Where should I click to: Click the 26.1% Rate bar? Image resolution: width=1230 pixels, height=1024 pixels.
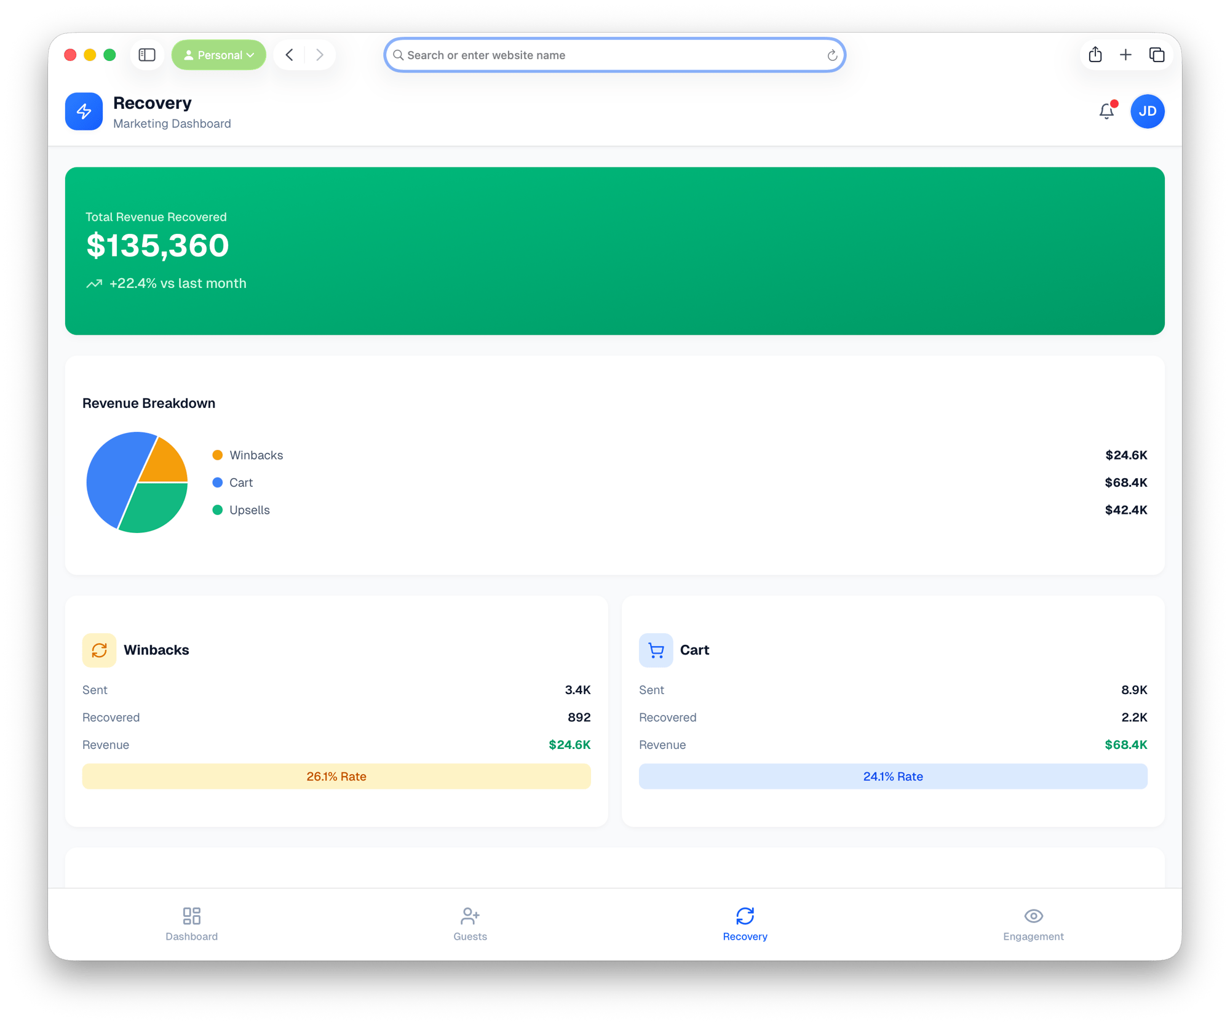(336, 777)
